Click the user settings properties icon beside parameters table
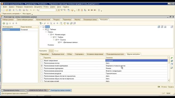Image resolution: width=175 pixels, height=98 pixels. coord(172,68)
